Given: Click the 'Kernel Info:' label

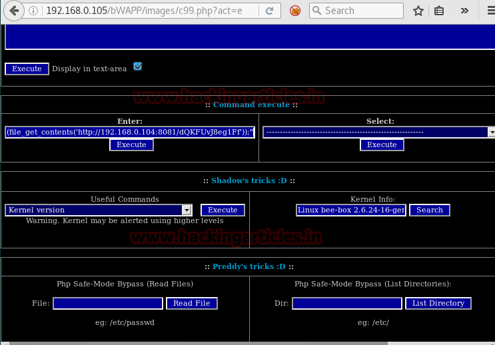Looking at the screenshot, I should click(373, 199).
